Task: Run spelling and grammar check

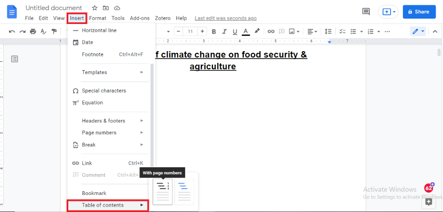Action: (43, 31)
